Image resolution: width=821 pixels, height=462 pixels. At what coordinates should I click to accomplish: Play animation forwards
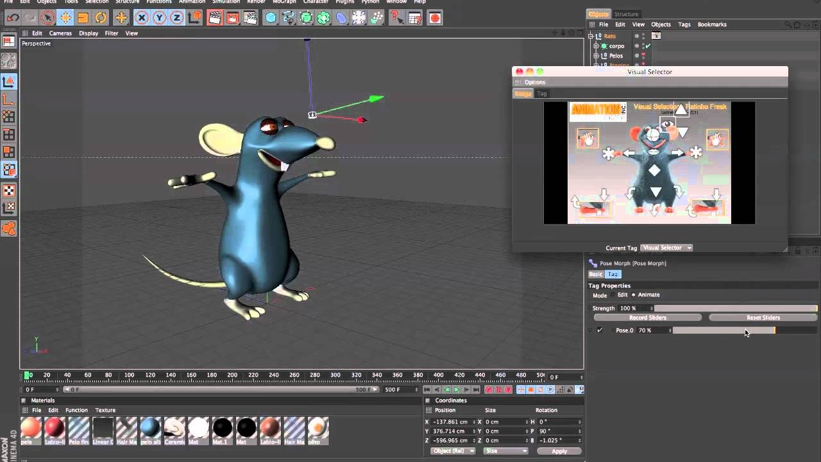click(457, 389)
